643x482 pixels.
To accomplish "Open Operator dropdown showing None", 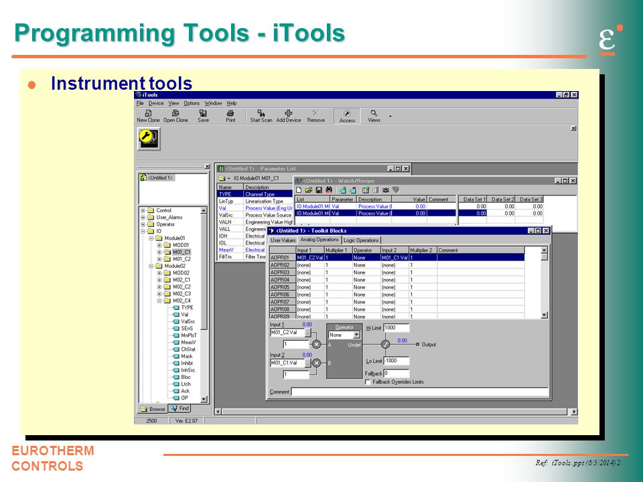I will [x=357, y=335].
